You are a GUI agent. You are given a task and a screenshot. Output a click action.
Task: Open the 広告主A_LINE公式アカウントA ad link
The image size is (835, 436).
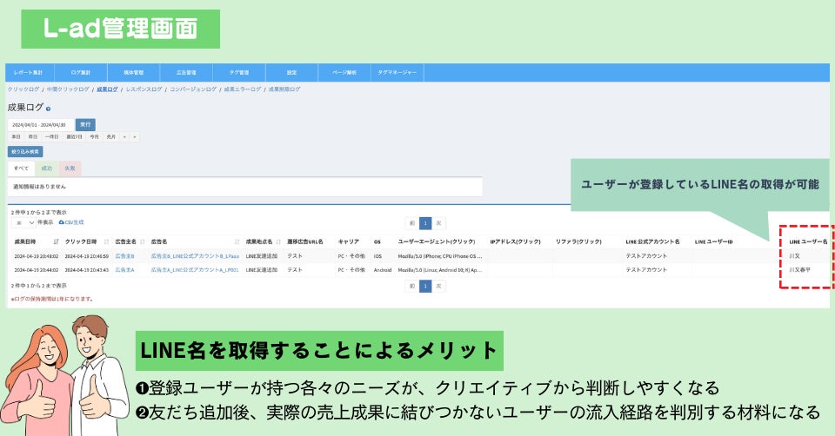[194, 270]
